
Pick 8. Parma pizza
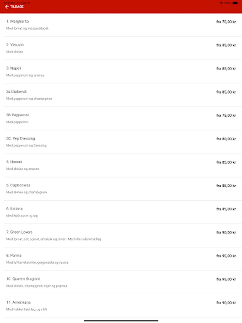tap(14, 256)
